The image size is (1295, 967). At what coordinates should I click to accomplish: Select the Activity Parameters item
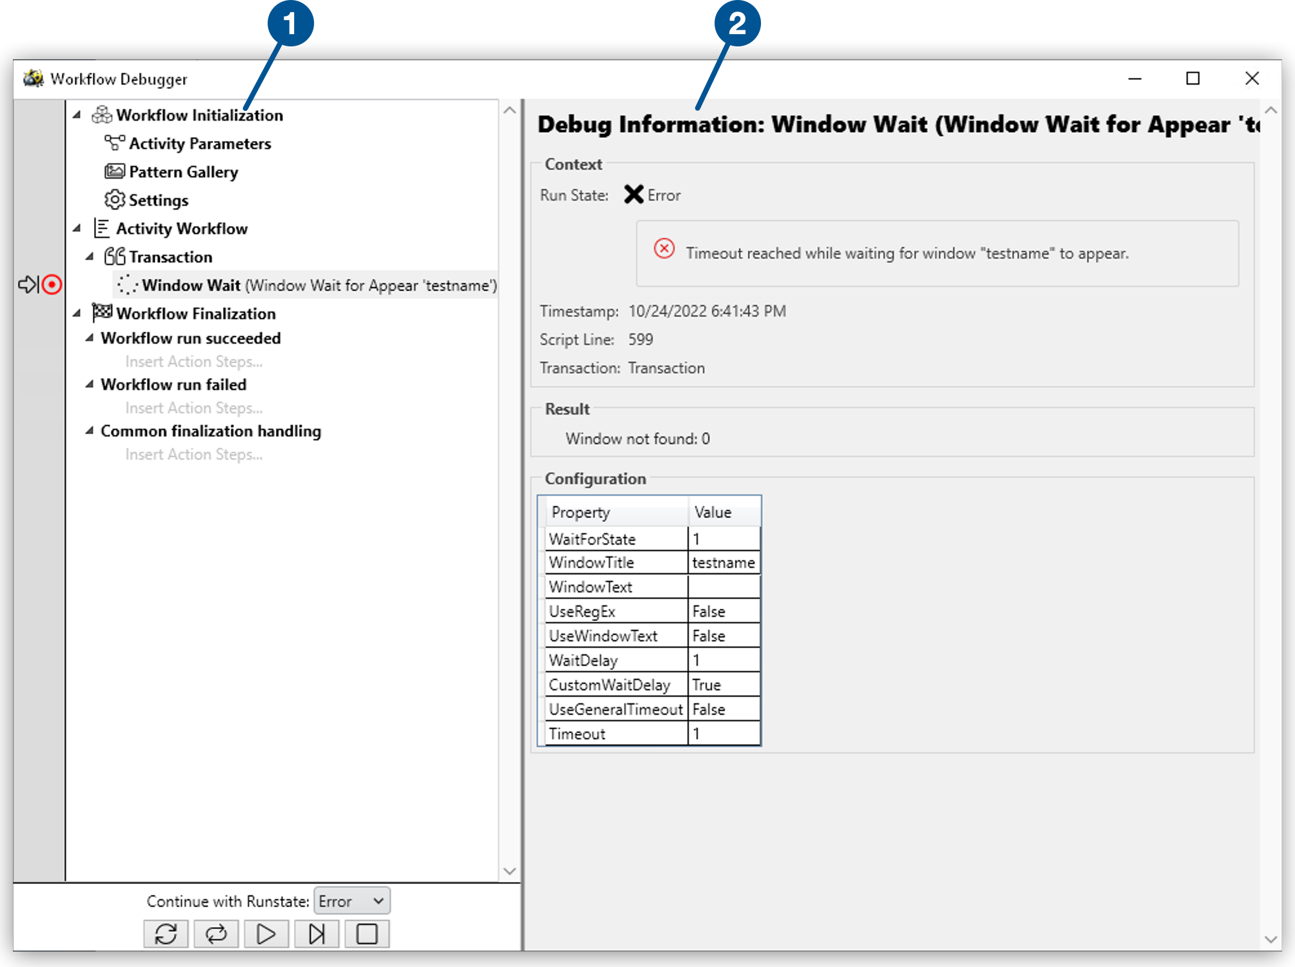pos(200,143)
